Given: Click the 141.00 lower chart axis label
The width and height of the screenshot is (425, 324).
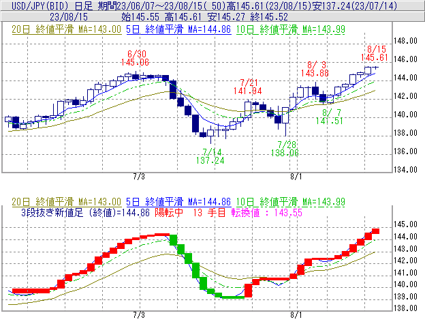Looking at the screenshot, I should pos(405,273).
